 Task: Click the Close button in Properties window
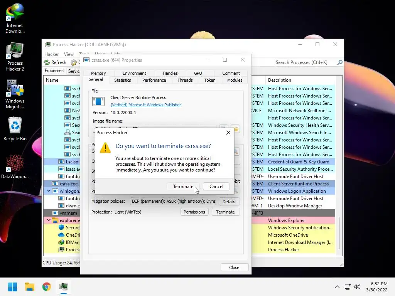(x=234, y=267)
